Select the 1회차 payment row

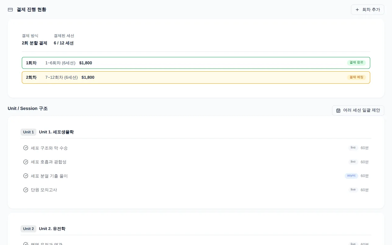tap(196, 63)
